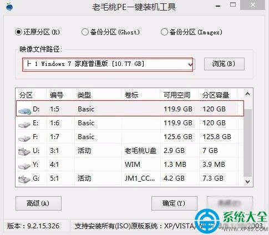
Task: Click the partition list scrollbar thumb
Action: pos(247,143)
